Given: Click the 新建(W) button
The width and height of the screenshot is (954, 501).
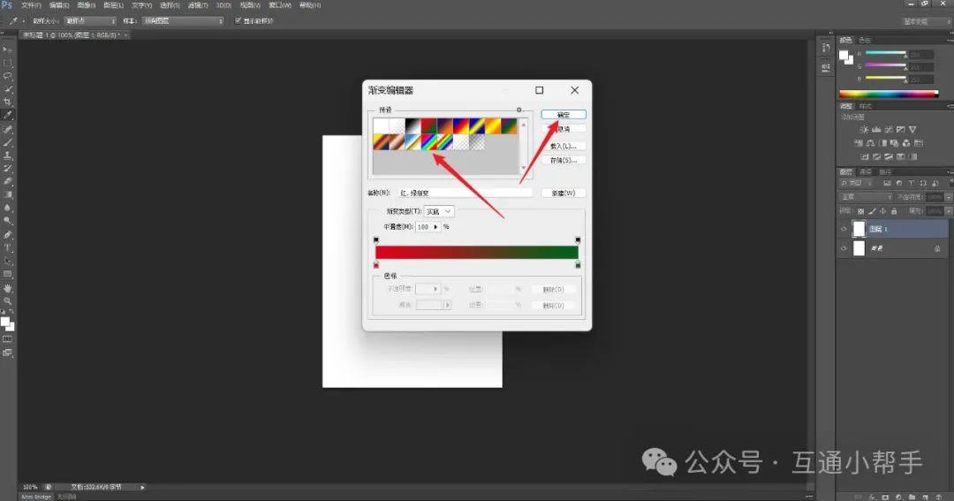Looking at the screenshot, I should pyautogui.click(x=564, y=193).
